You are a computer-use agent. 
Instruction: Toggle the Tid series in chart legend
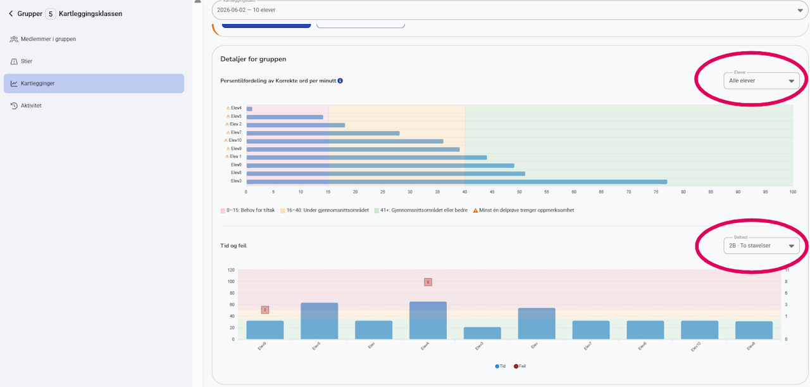(501, 366)
